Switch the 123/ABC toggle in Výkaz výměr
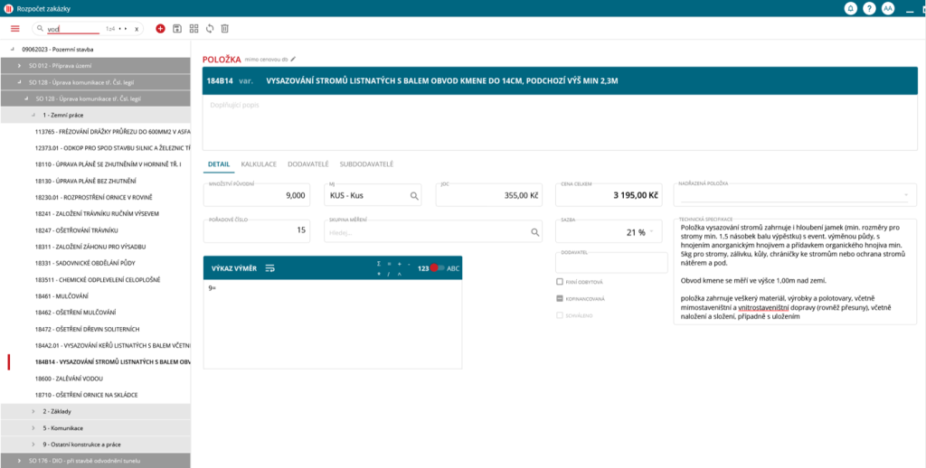926x468 pixels. (x=437, y=268)
